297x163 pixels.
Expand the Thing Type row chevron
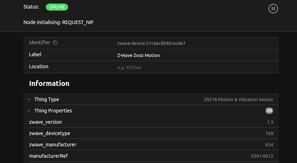[29, 99]
